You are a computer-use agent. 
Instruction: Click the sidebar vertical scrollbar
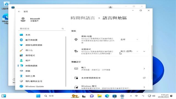66,61
